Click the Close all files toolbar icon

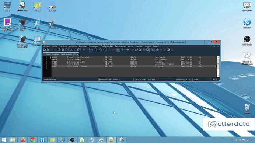point(63,50)
